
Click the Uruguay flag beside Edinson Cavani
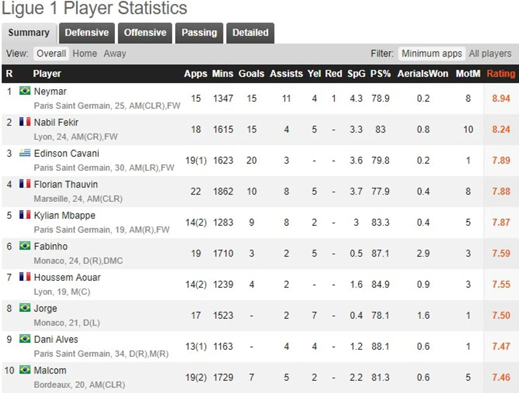coord(25,153)
